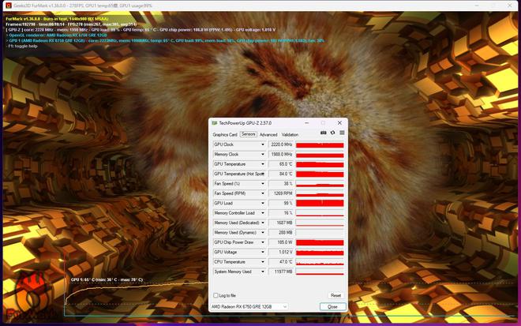Click the TechPowerUp GPU-Z window title
The width and height of the screenshot is (521, 326).
[246, 123]
